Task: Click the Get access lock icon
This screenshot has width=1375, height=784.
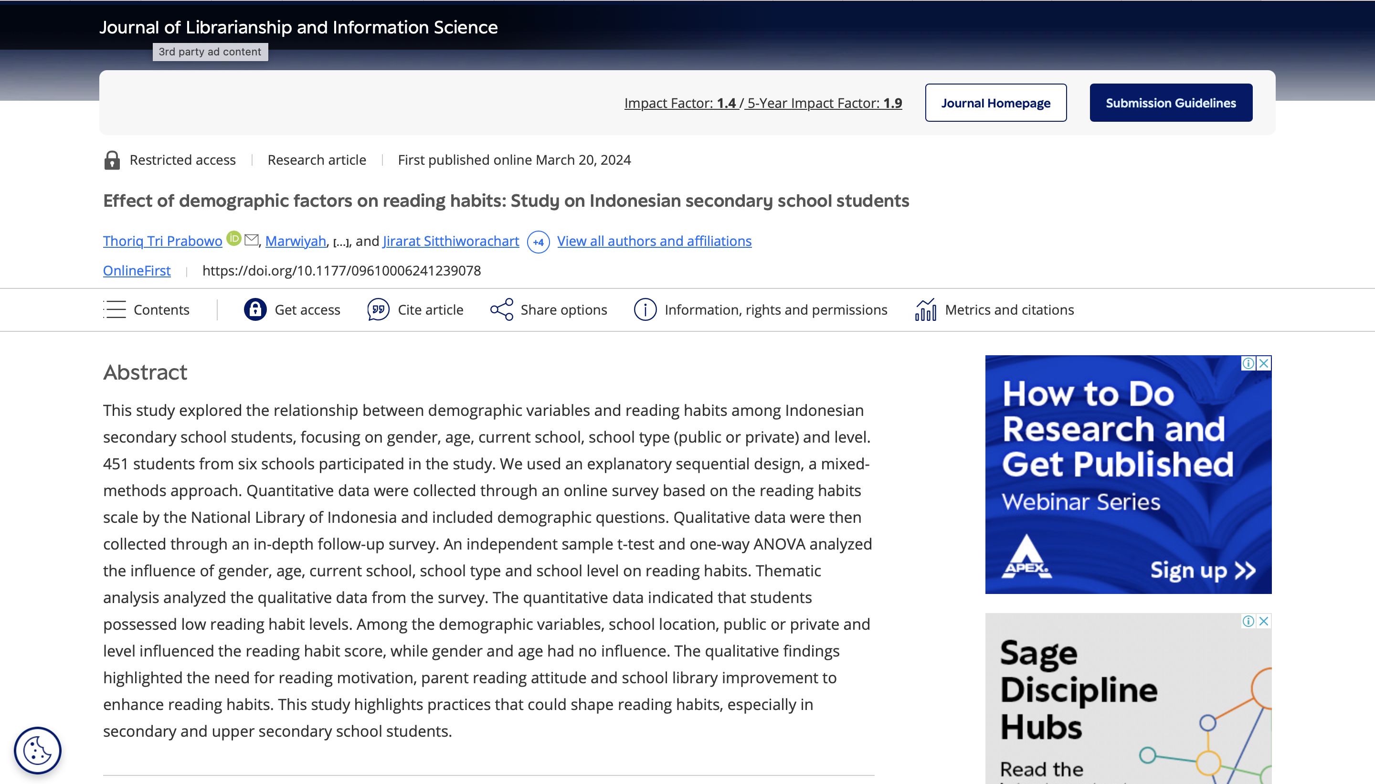Action: (x=255, y=309)
